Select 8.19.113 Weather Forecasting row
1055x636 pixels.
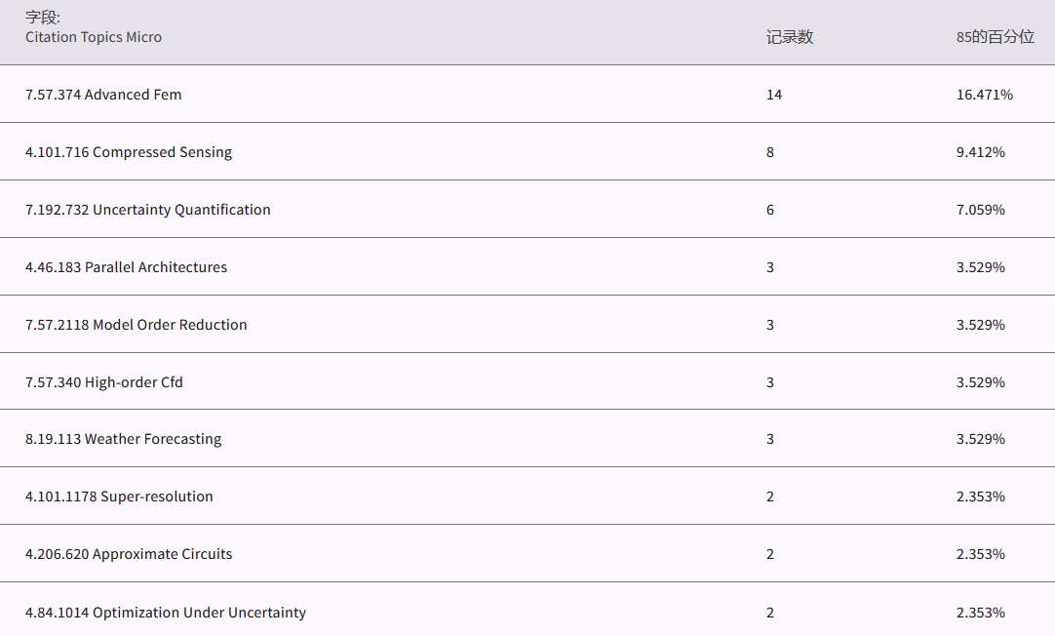point(124,439)
